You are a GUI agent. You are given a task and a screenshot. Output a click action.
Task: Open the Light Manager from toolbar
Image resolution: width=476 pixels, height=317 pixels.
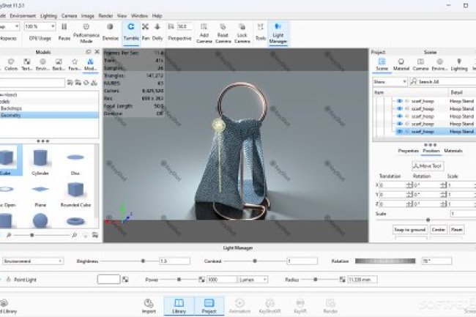click(x=278, y=31)
